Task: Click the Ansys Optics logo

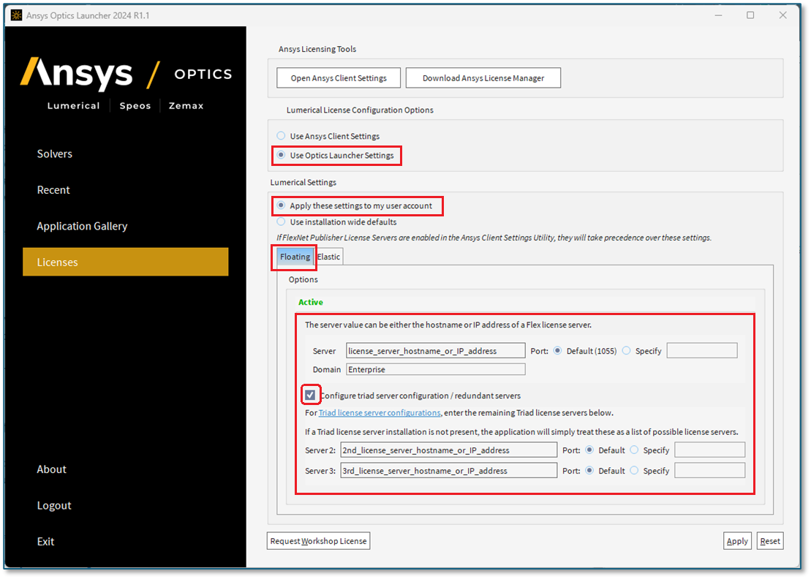Action: click(x=126, y=73)
